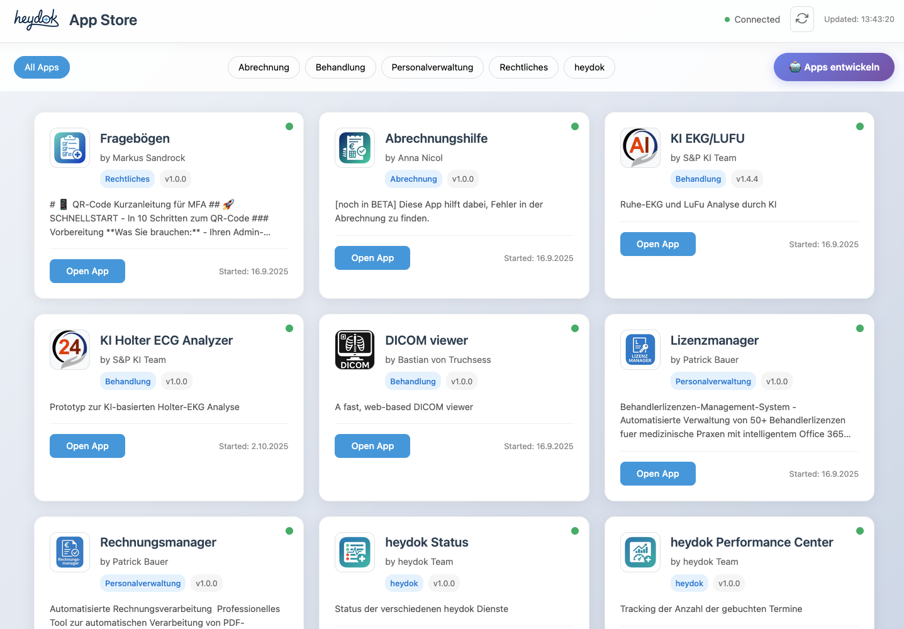Click the green status dot on Fragebögen
This screenshot has width=904, height=629.
(289, 126)
